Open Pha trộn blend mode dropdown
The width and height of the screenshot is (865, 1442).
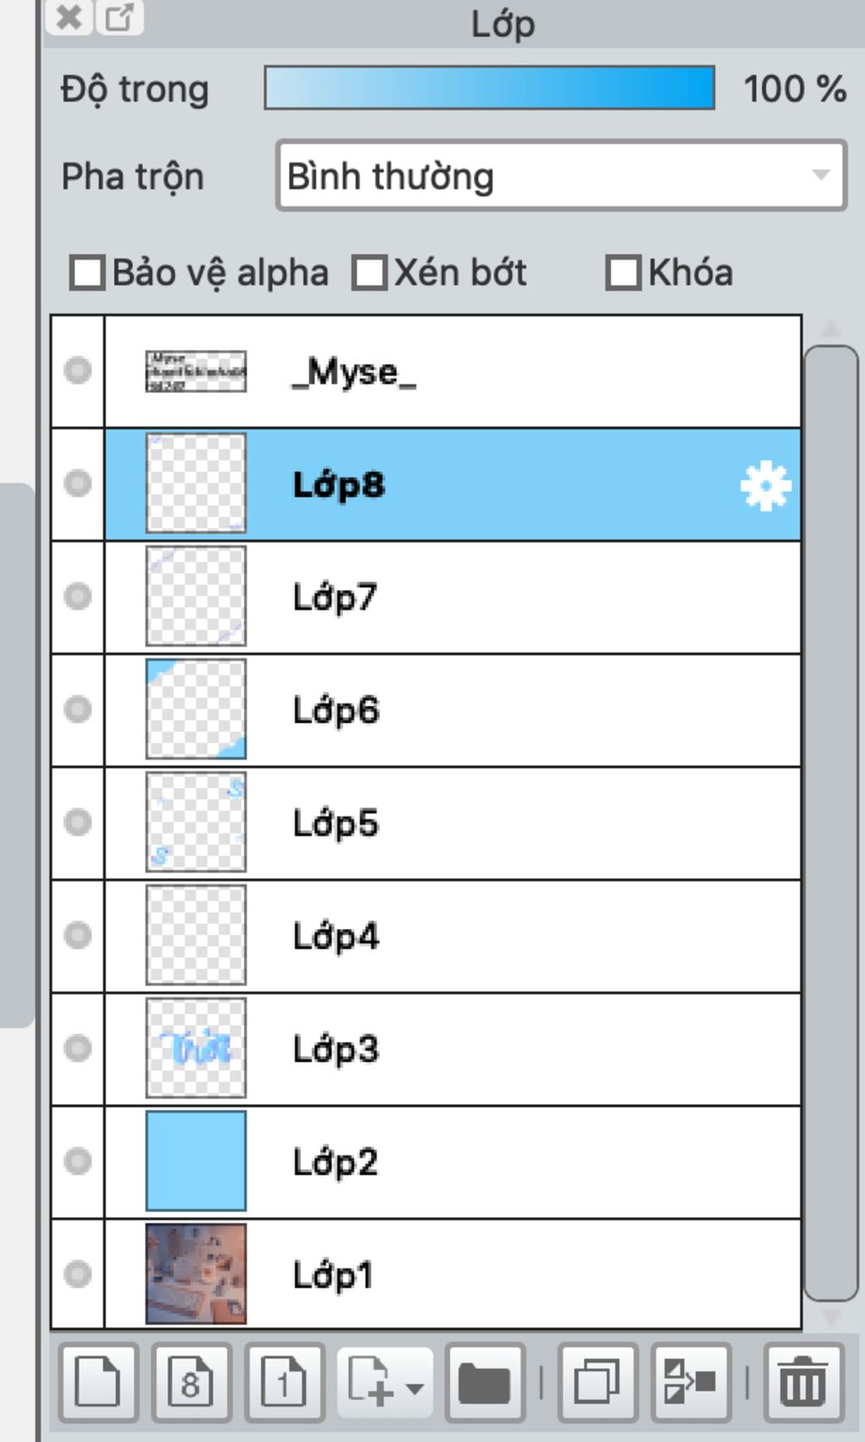(561, 176)
